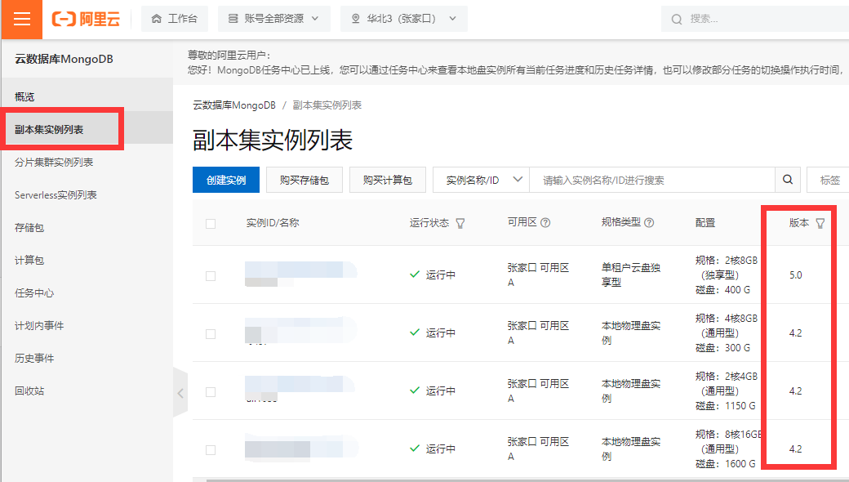Click help icon next to 可用区
Screen dimensions: 849x482
[545, 223]
